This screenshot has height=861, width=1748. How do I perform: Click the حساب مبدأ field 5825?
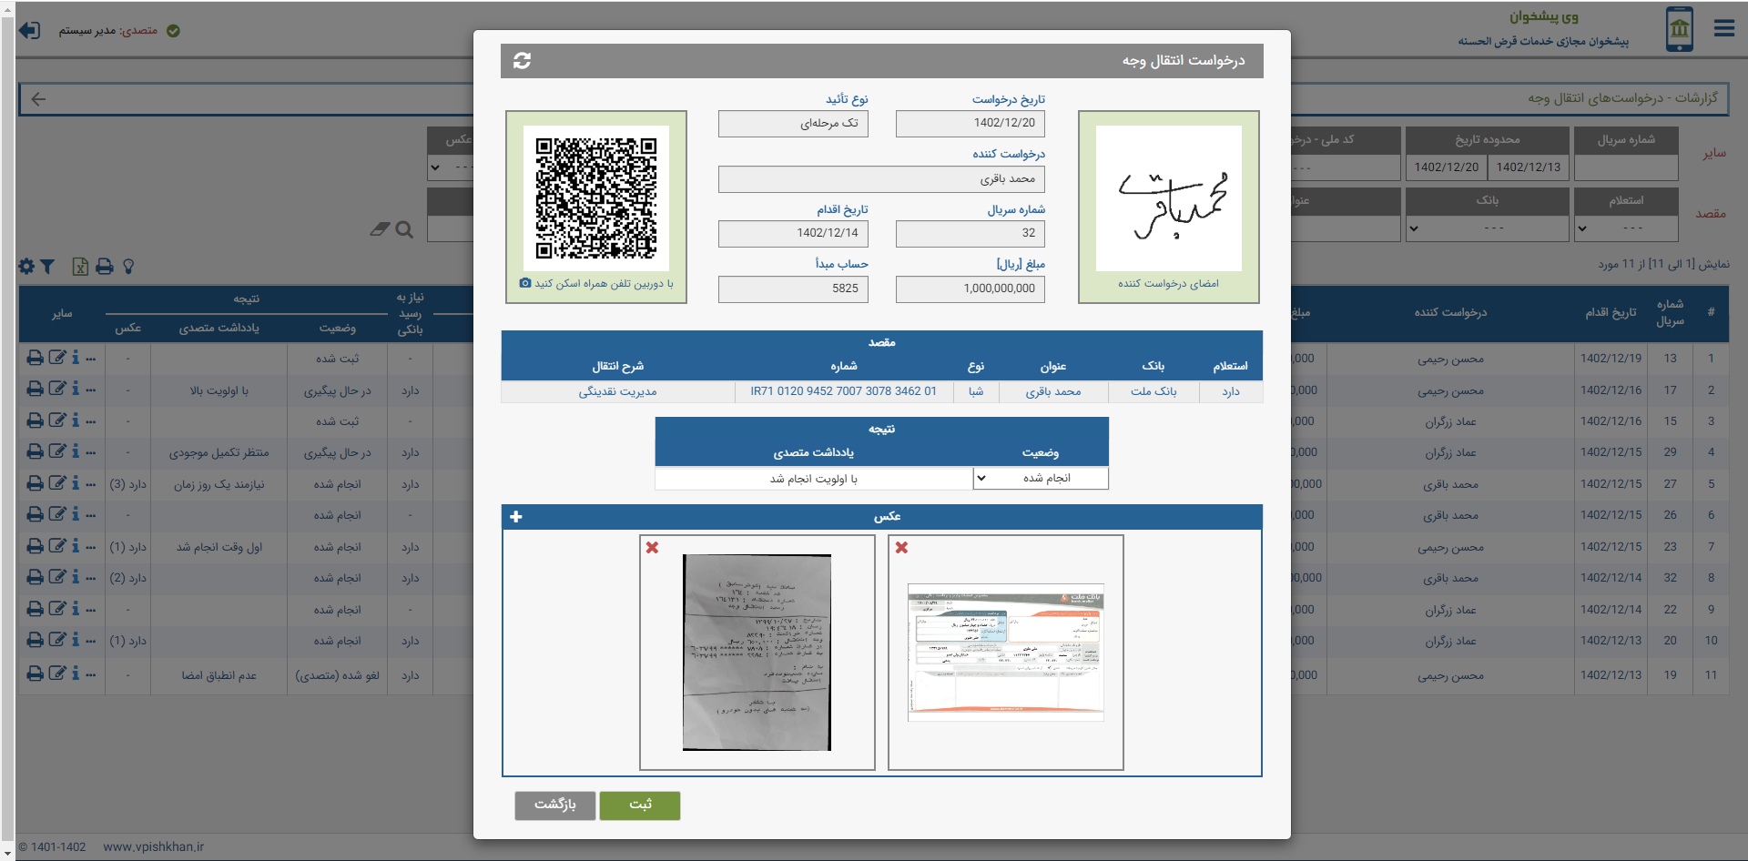click(793, 289)
